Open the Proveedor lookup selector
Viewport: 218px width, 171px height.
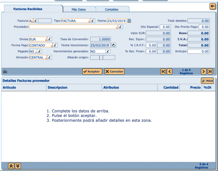click(x=120, y=27)
